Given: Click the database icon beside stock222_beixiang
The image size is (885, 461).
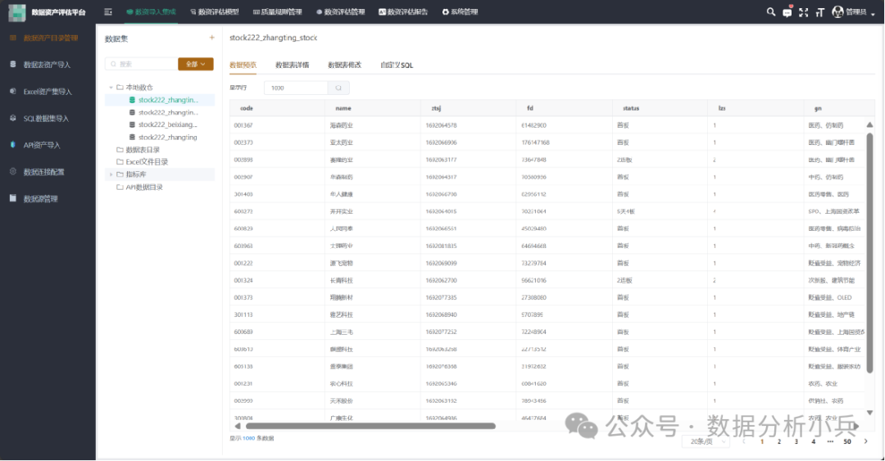Looking at the screenshot, I should (x=132, y=124).
